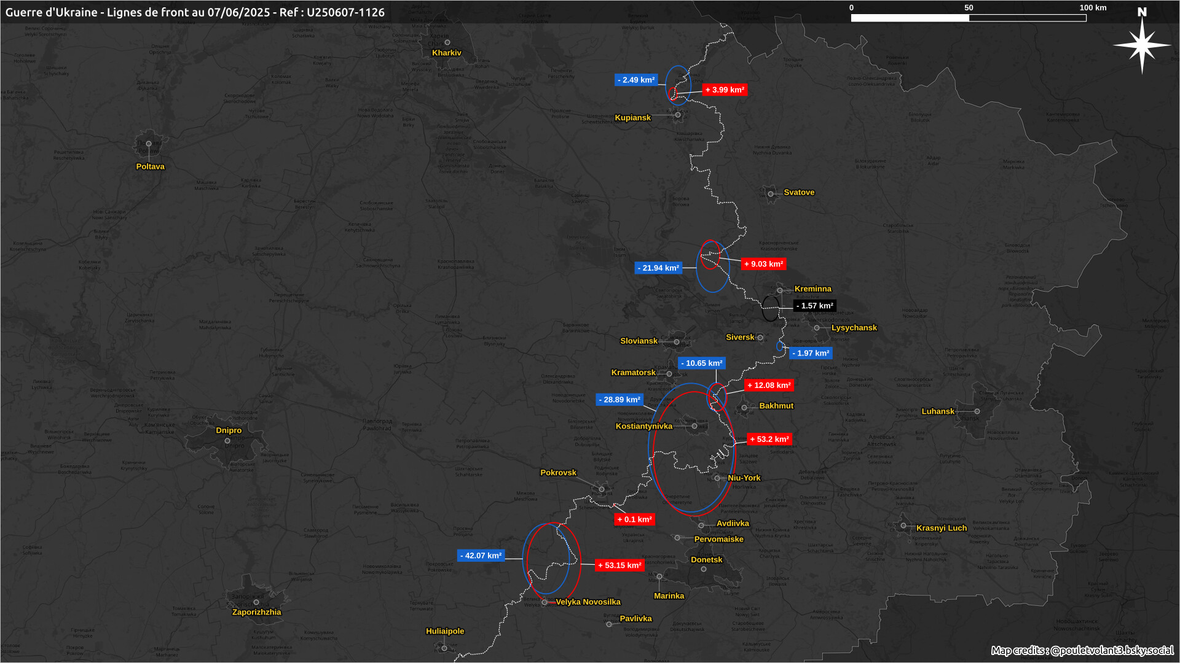1180x663 pixels.
Task: Click the red + 53.2 km² label
Action: [x=769, y=440]
